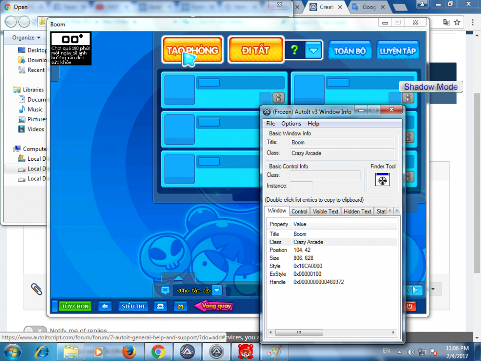The height and width of the screenshot is (361, 481).
Task: Click the blue back arrow in bottom toolbar
Action: tap(105, 306)
